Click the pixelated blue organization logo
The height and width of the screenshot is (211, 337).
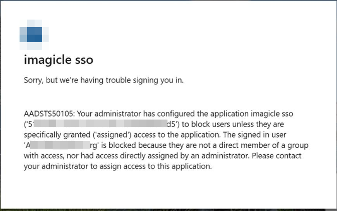coord(34,35)
